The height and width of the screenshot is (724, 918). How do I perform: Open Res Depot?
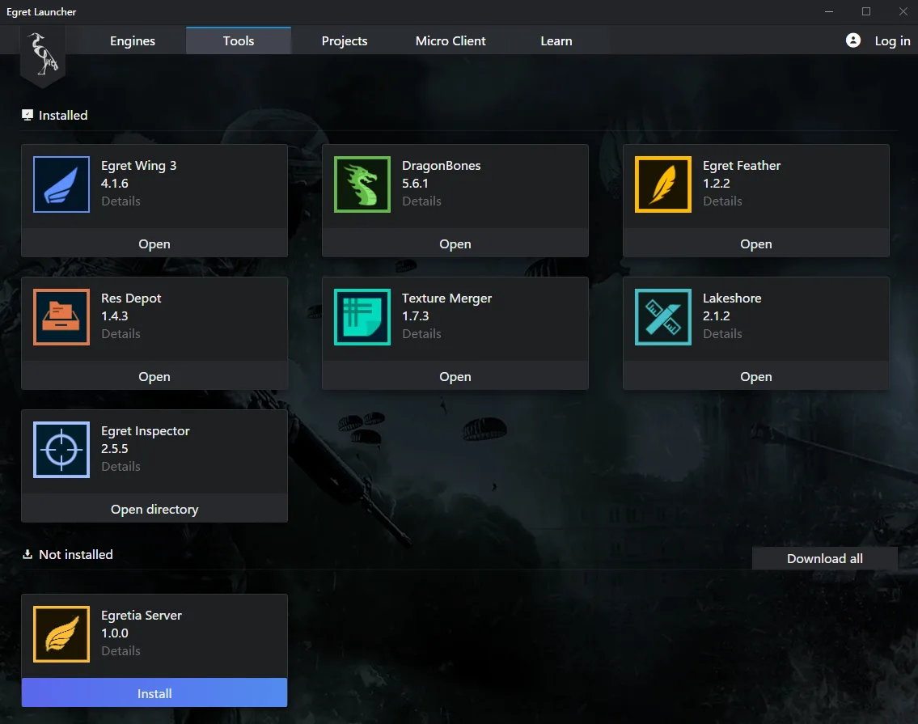point(154,377)
